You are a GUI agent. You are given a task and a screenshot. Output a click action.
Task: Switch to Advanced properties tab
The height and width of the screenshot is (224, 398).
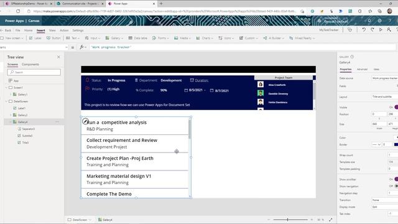tap(362, 69)
